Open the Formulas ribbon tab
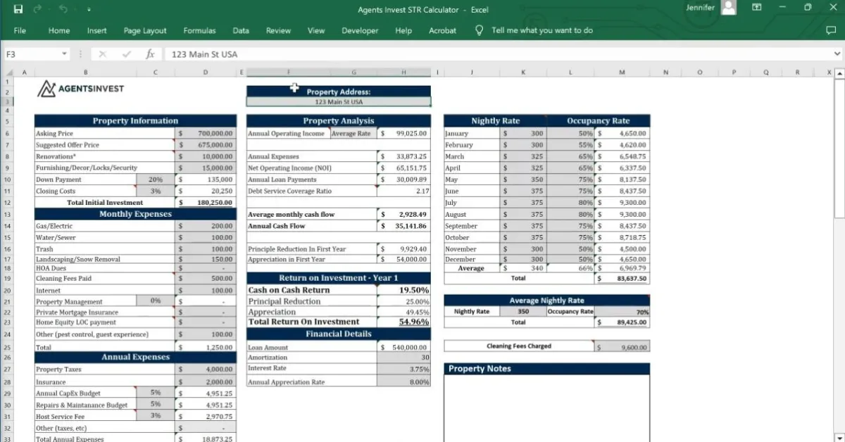The image size is (845, 442). pyautogui.click(x=199, y=31)
